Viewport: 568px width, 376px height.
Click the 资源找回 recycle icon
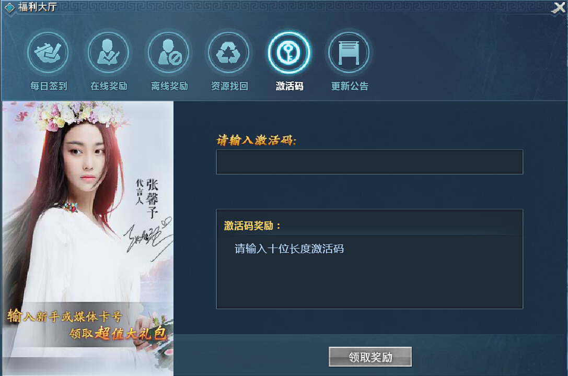(228, 53)
